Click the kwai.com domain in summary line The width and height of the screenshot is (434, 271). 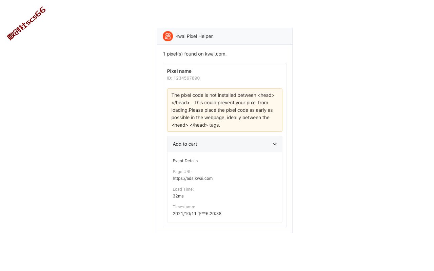pyautogui.click(x=215, y=54)
